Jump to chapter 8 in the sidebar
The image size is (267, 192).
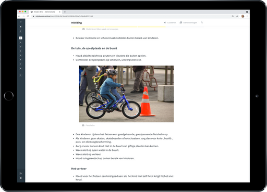click(21, 68)
